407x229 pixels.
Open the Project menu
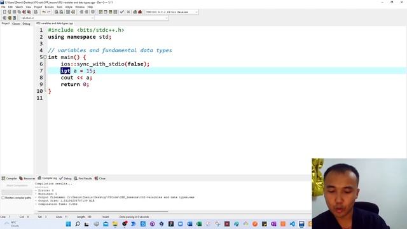point(38,7)
